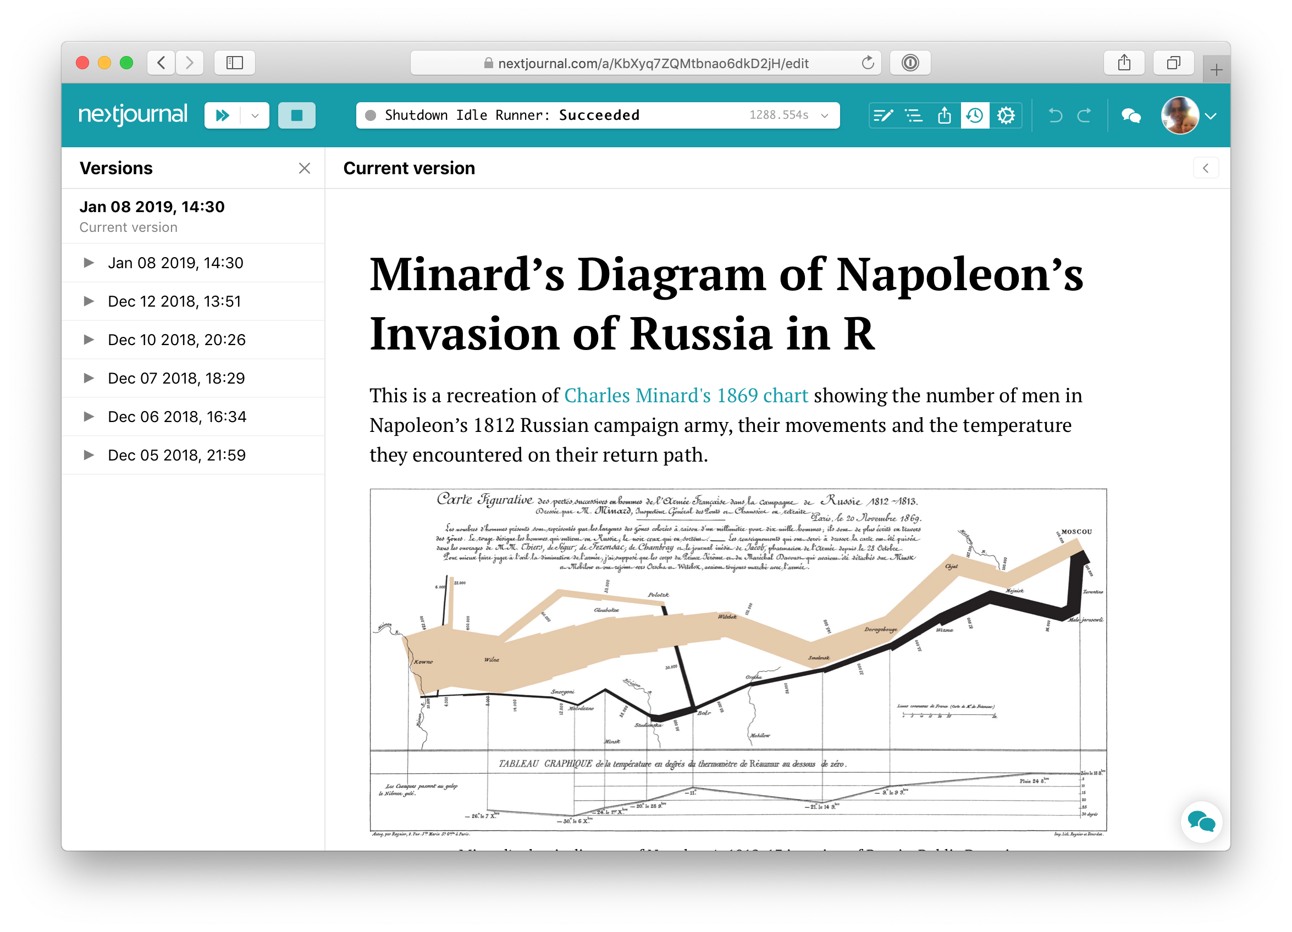Viewport: 1292px width, 932px height.
Task: Click the publish/share upload icon in toolbar
Action: coord(945,115)
